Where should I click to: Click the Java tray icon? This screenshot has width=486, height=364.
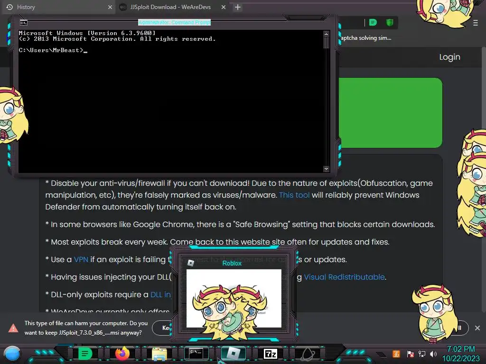(396, 354)
